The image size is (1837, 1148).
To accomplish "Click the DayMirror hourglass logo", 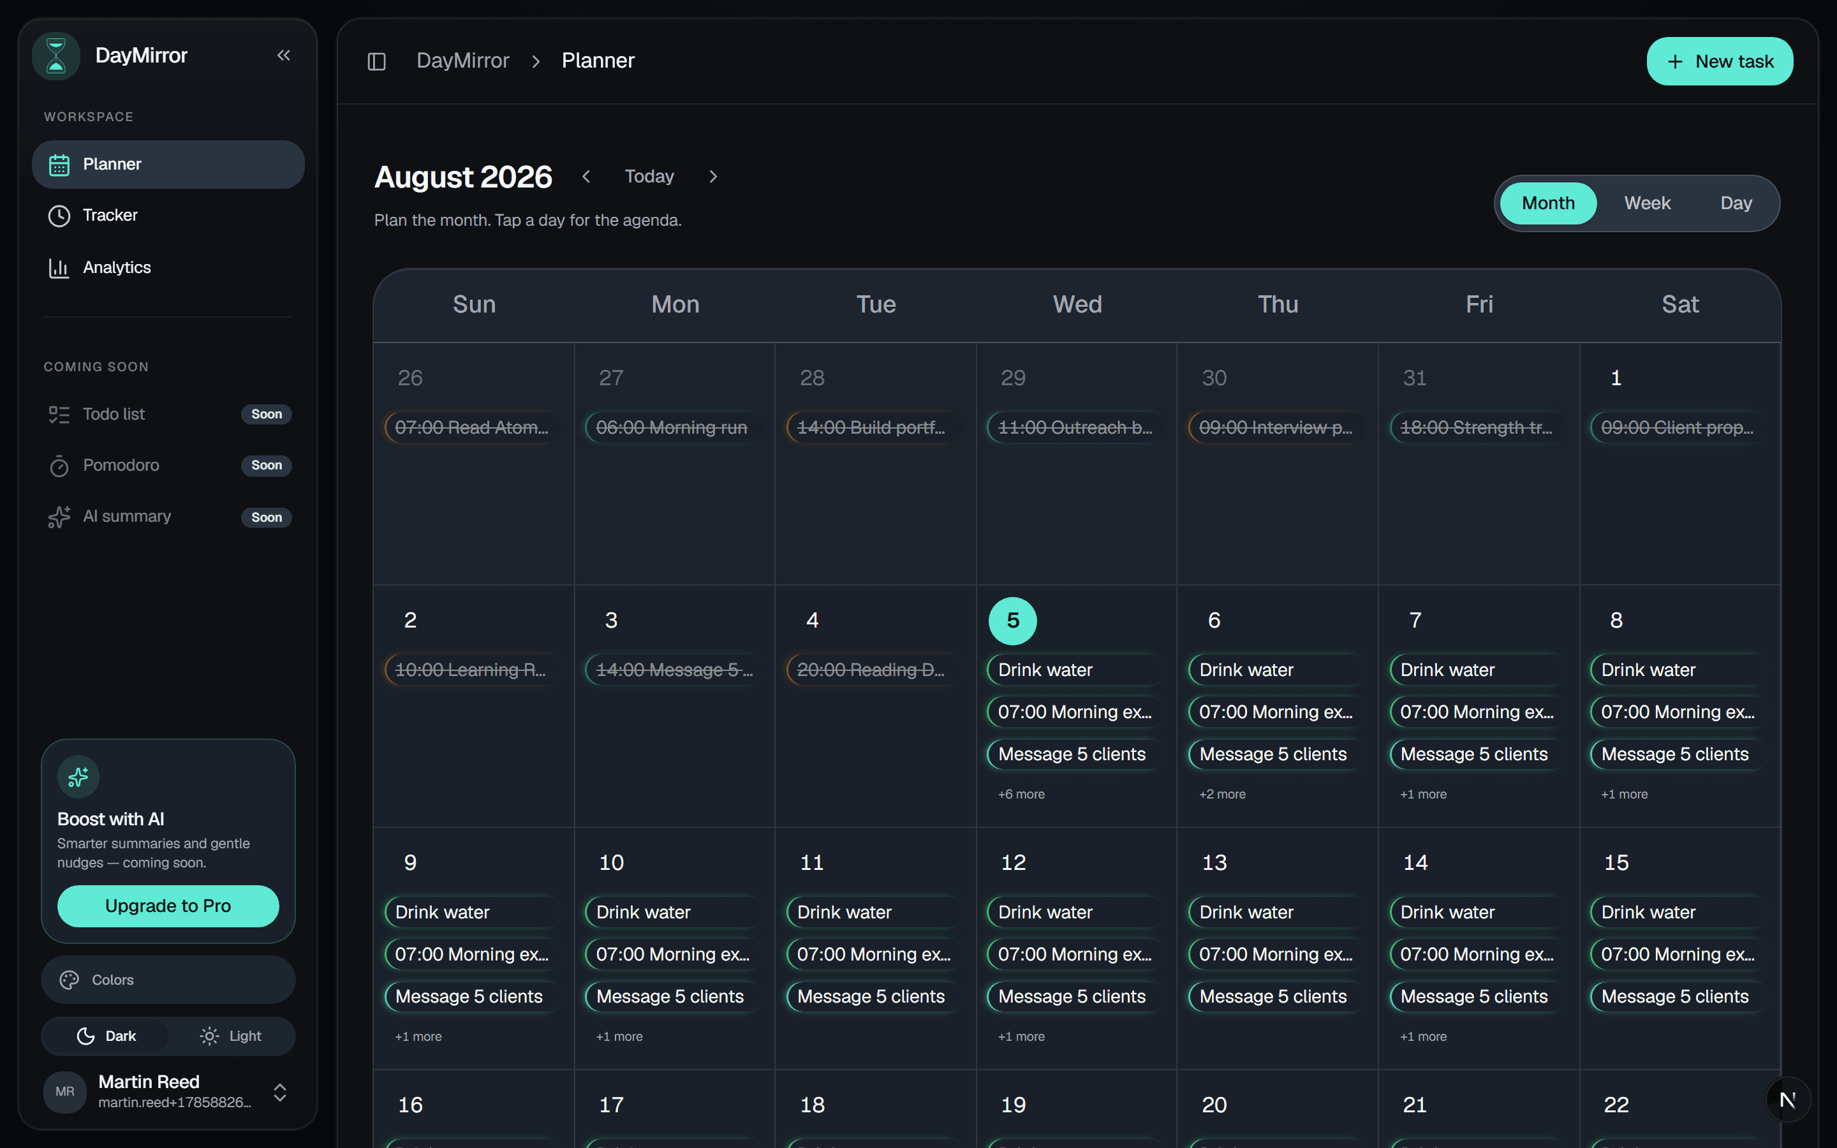I will pos(56,55).
